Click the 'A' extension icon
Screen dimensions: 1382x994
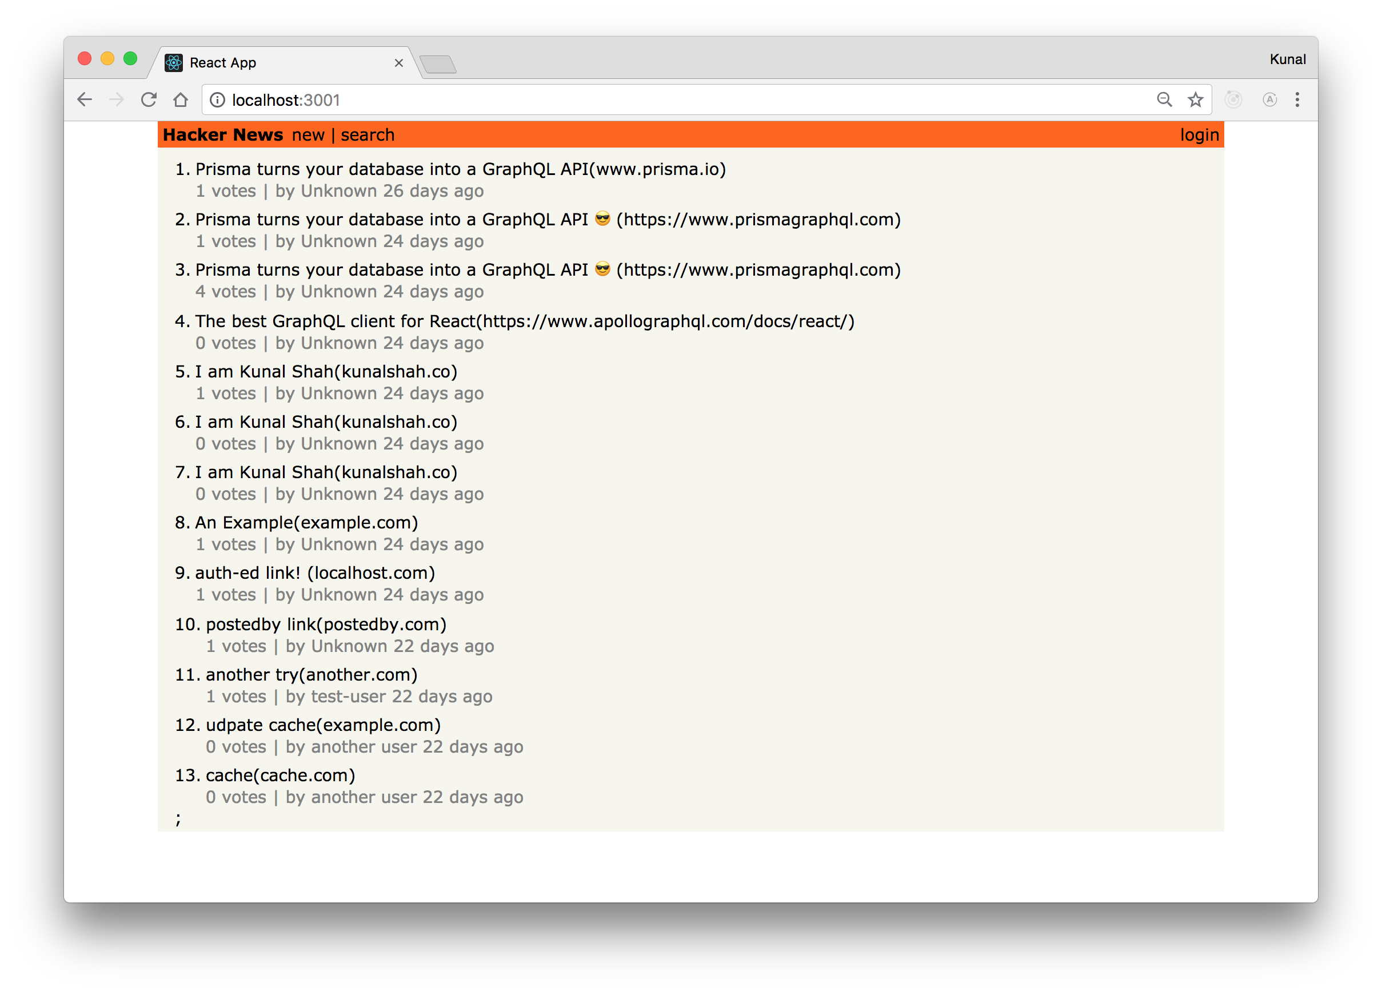[x=1270, y=100]
